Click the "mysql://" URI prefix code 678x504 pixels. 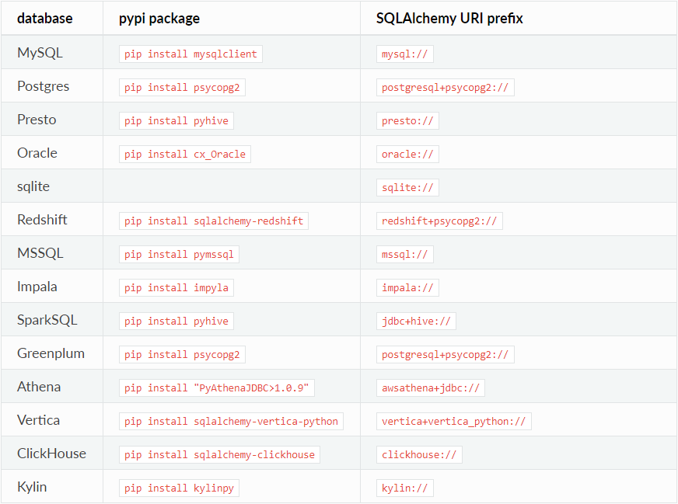[404, 54]
